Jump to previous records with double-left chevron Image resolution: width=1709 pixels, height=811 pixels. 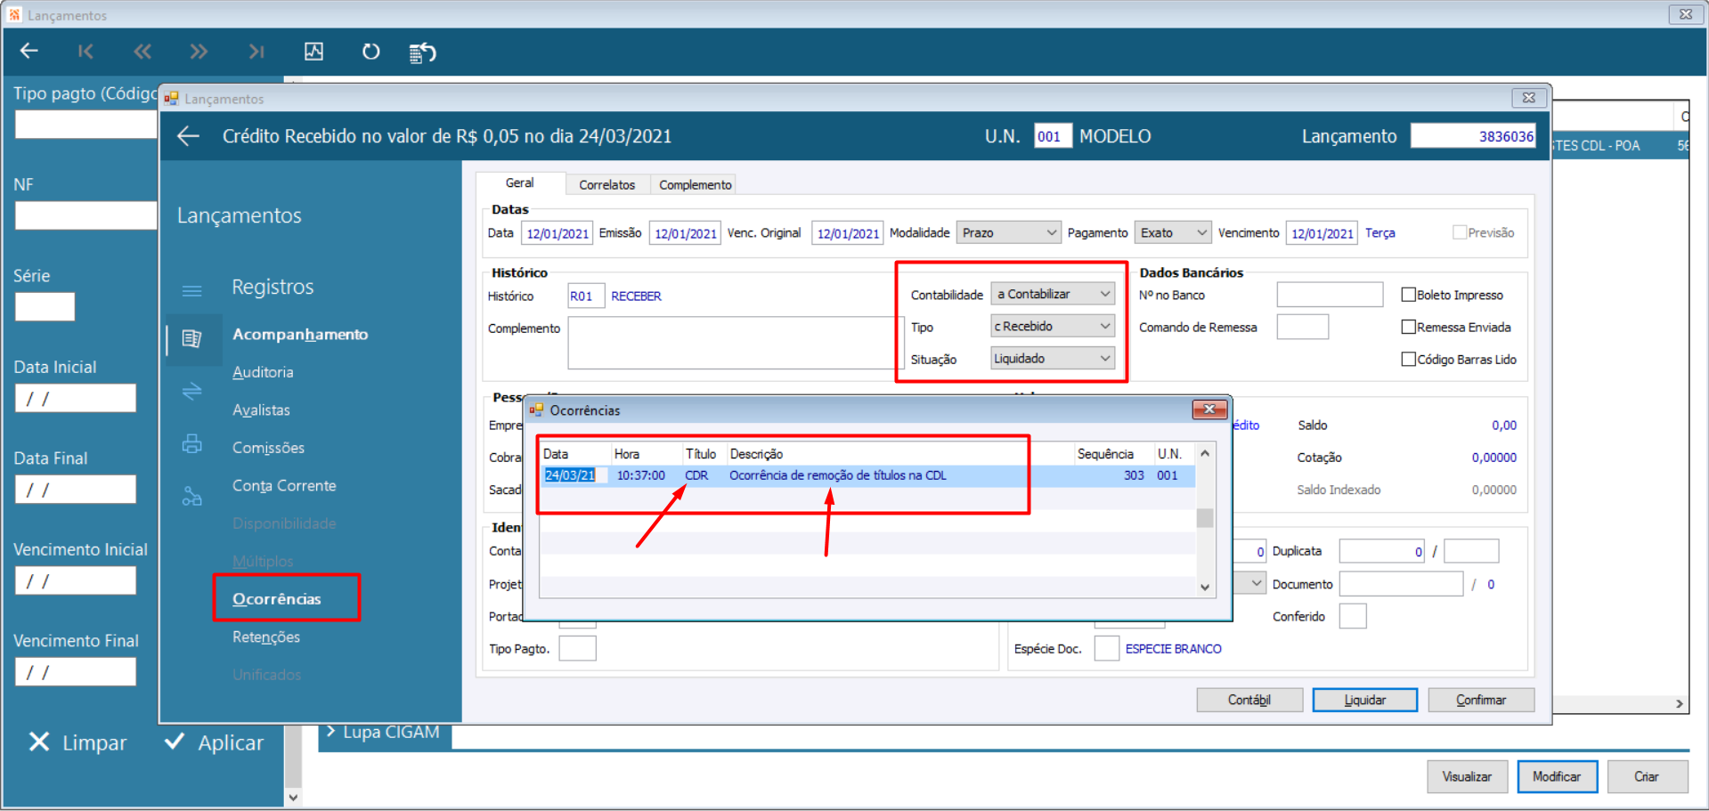point(142,52)
